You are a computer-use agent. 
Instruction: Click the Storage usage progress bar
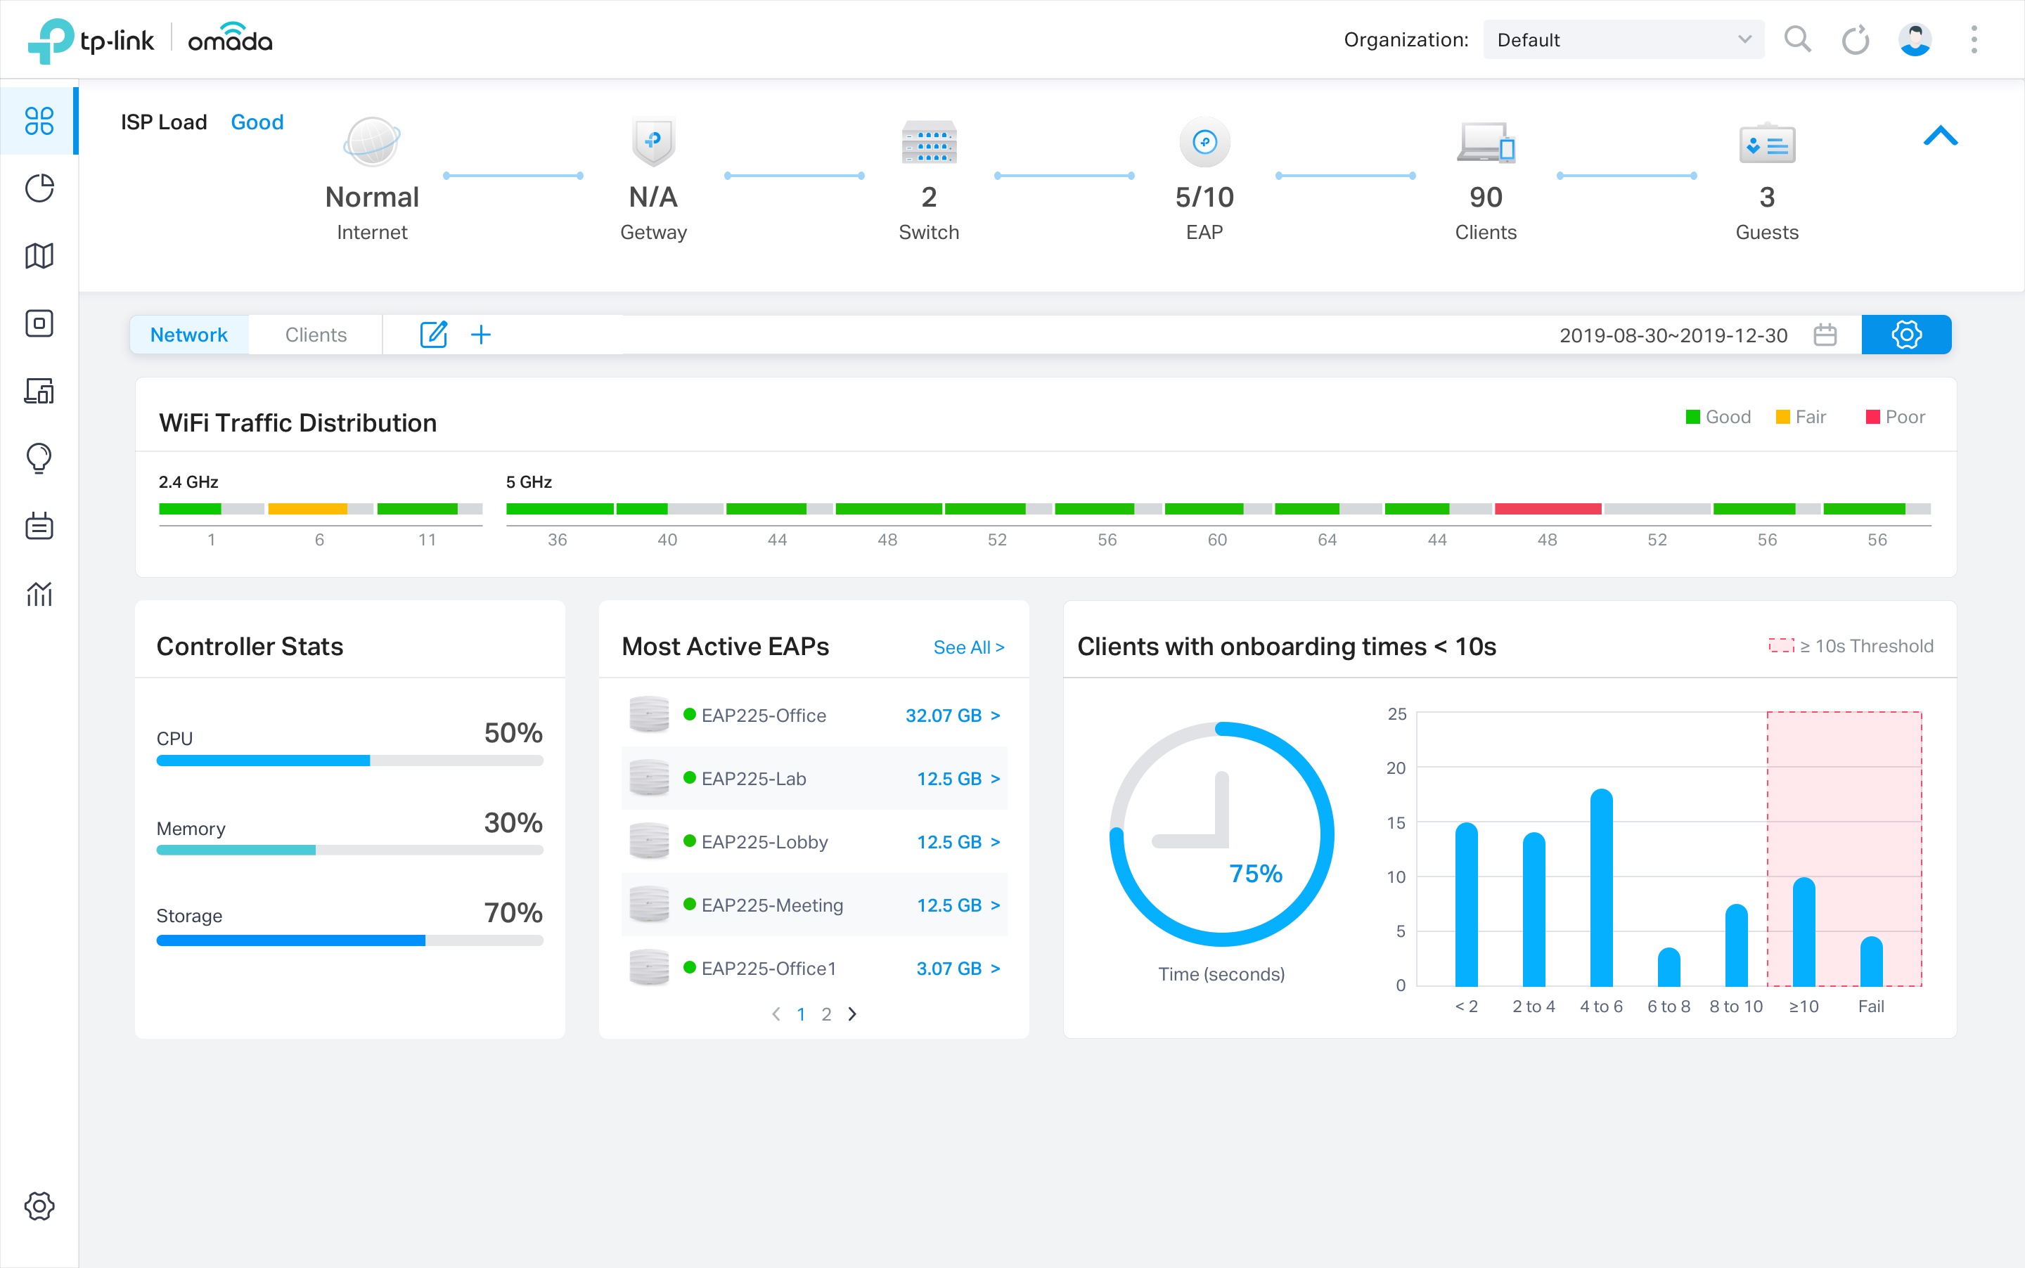(349, 941)
